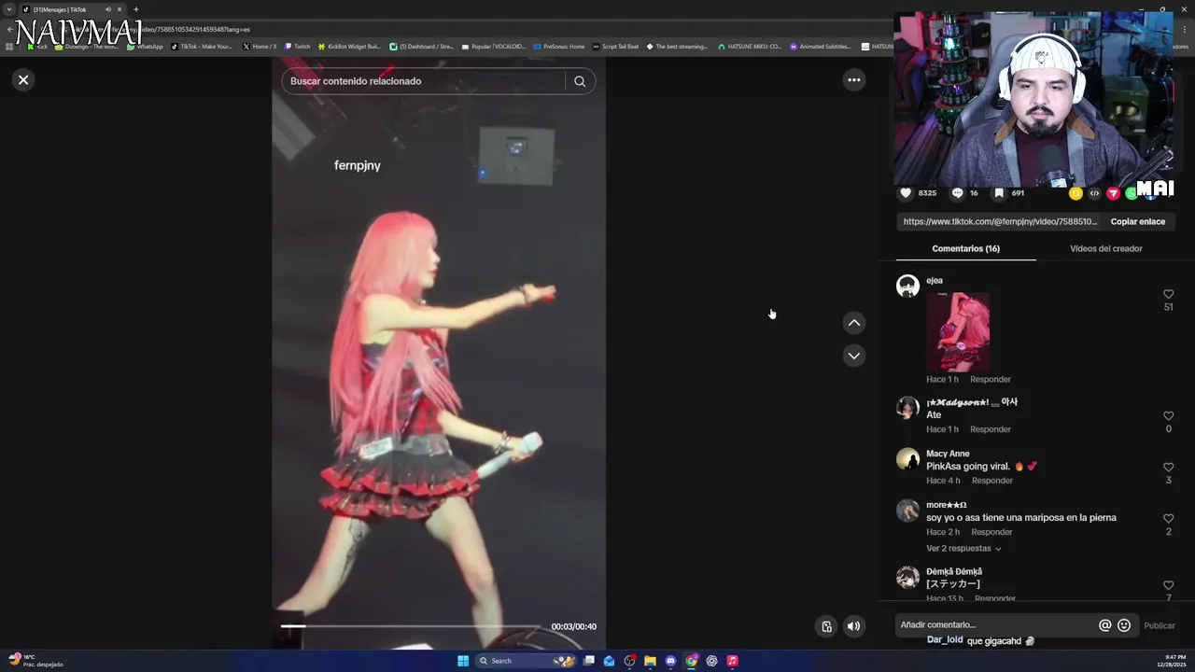The image size is (1195, 672).
Task: Click the Añadir comentario input field
Action: tap(996, 625)
